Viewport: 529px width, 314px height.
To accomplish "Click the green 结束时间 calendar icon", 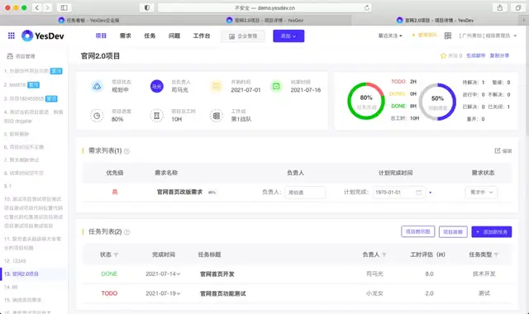I will pos(276,86).
